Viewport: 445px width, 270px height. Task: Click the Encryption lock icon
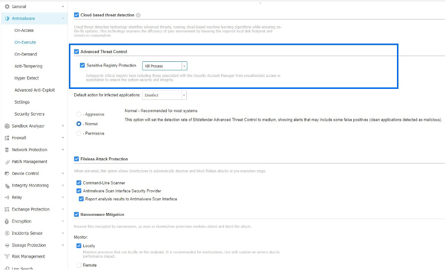coord(7,222)
